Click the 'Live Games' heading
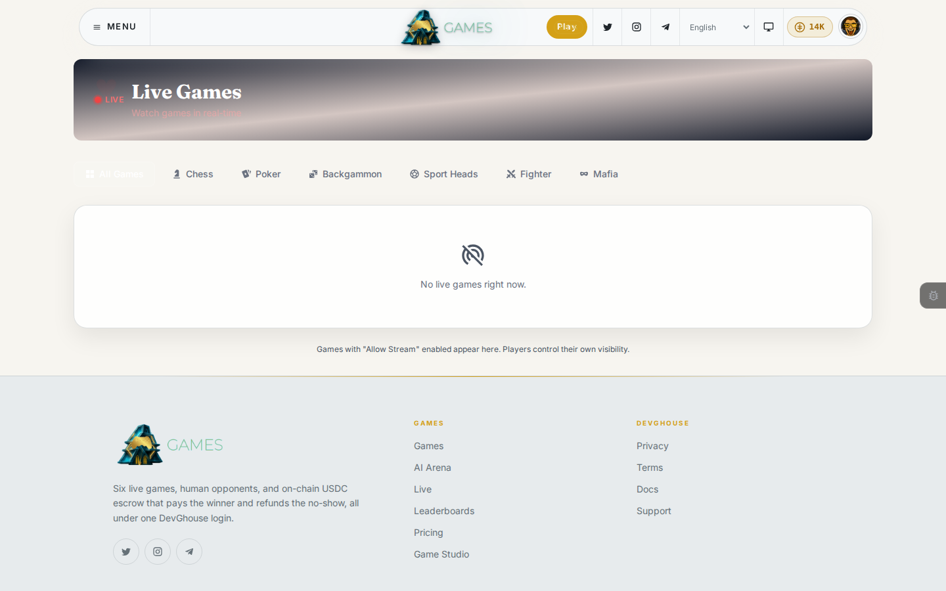 [187, 92]
